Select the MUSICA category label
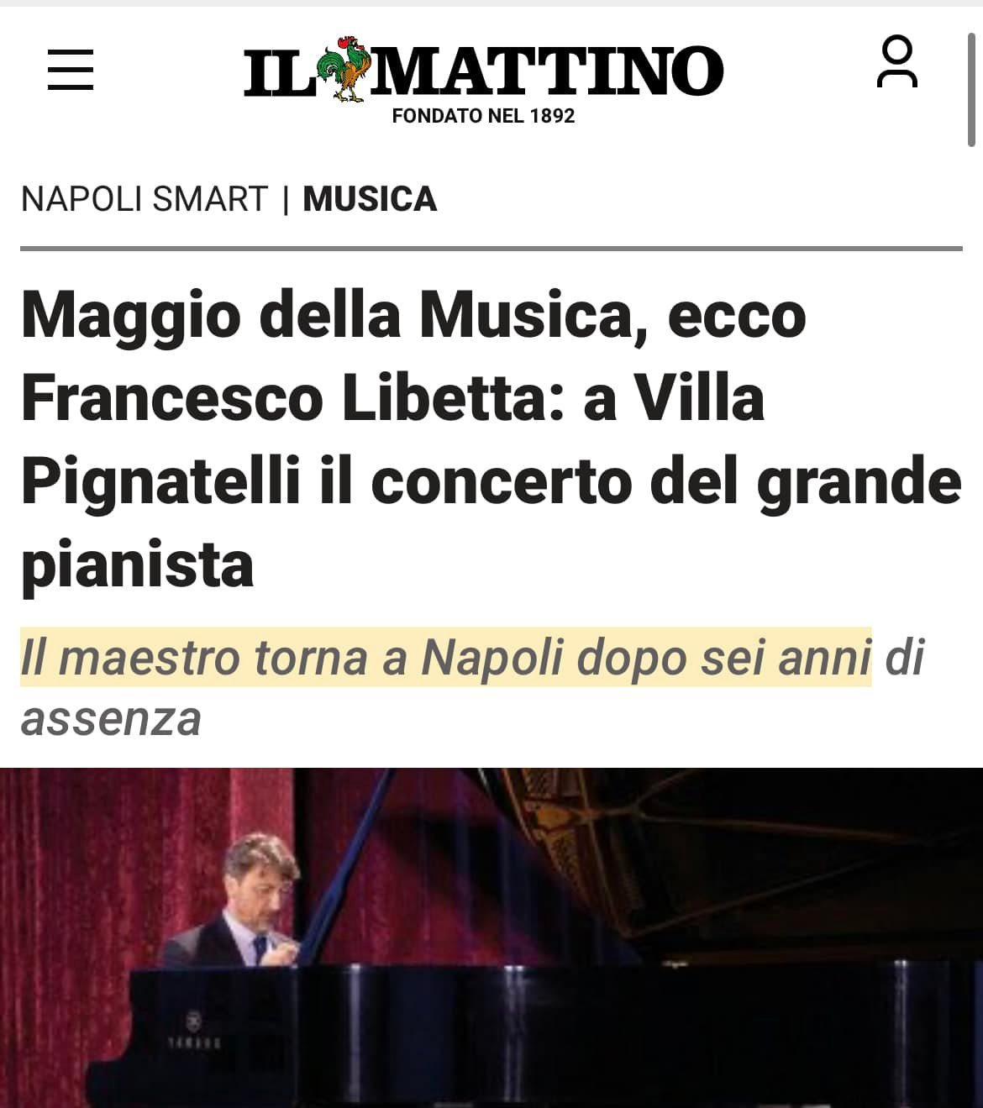 pos(370,199)
